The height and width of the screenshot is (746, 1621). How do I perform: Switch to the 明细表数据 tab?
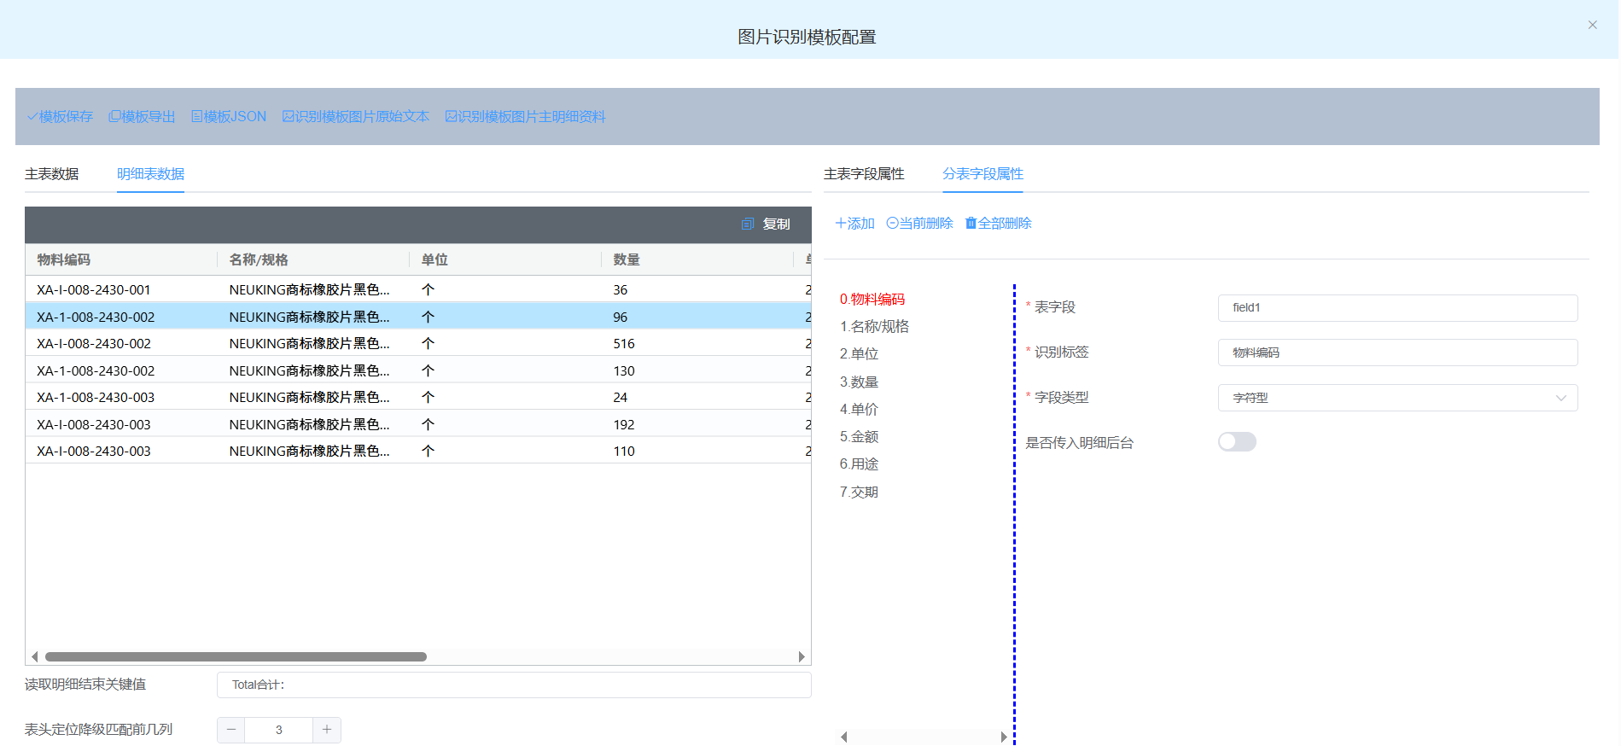pyautogui.click(x=151, y=174)
